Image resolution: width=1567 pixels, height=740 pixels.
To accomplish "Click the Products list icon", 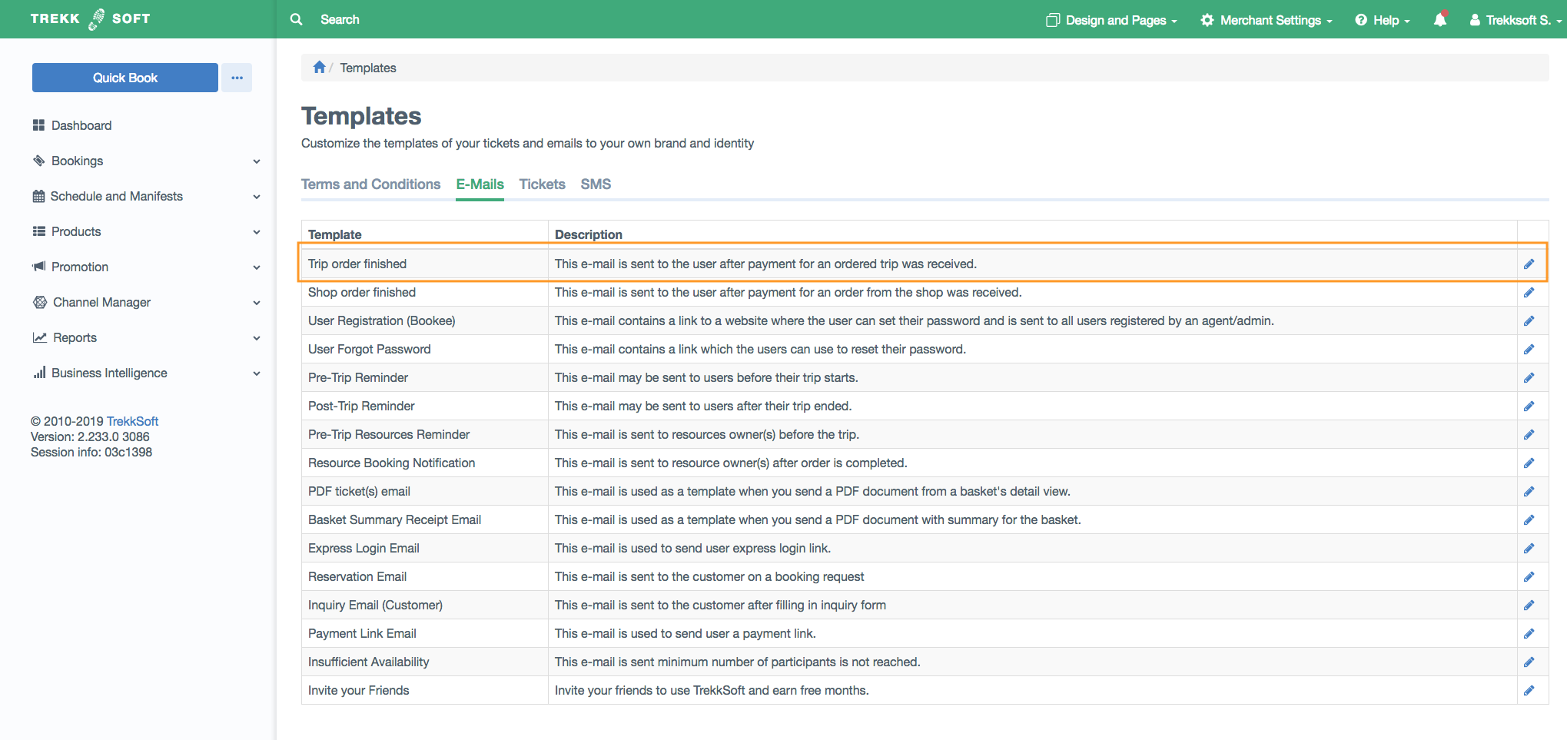I will (38, 231).
